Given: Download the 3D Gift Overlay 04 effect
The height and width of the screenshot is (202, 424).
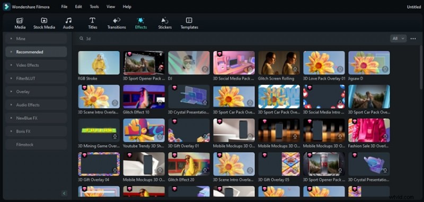Looking at the screenshot, I should [x=115, y=170].
